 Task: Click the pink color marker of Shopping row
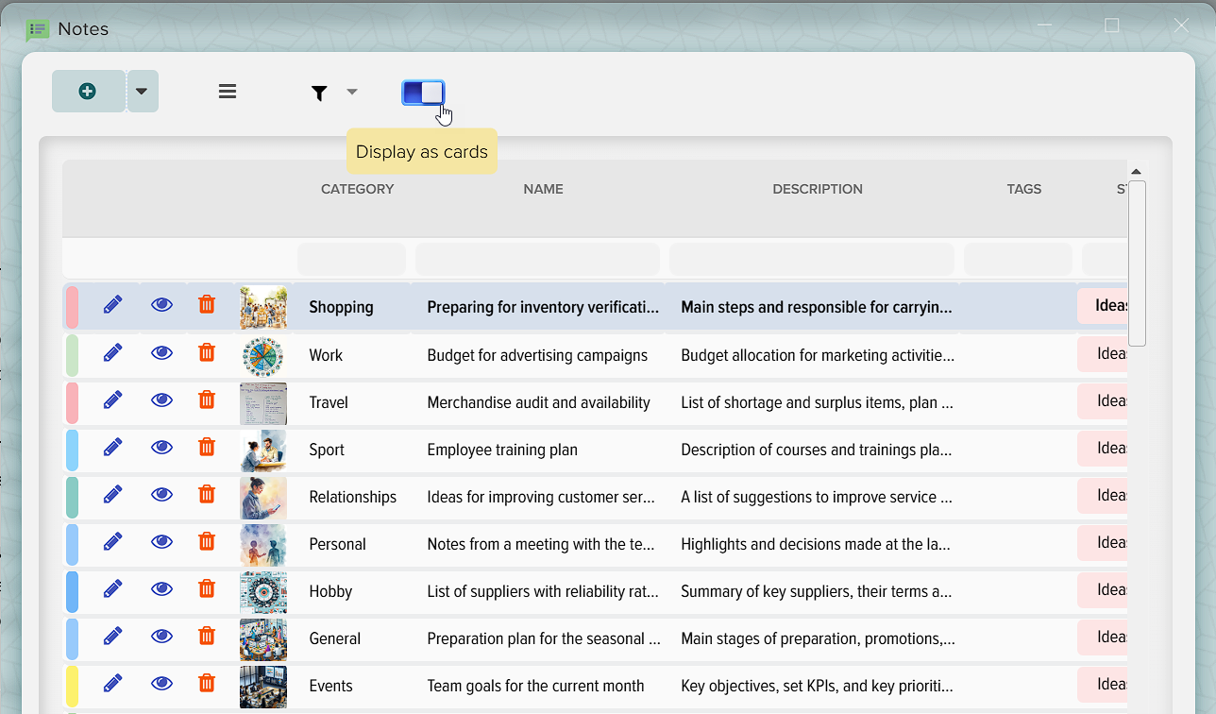[72, 307]
